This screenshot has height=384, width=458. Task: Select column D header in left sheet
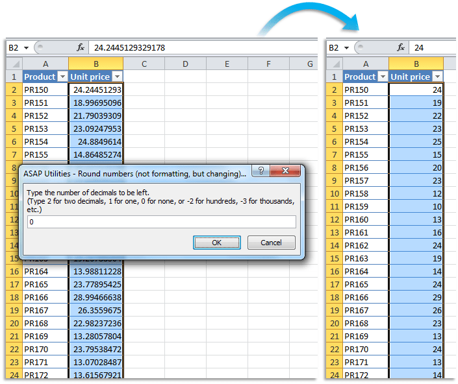[x=186, y=64]
